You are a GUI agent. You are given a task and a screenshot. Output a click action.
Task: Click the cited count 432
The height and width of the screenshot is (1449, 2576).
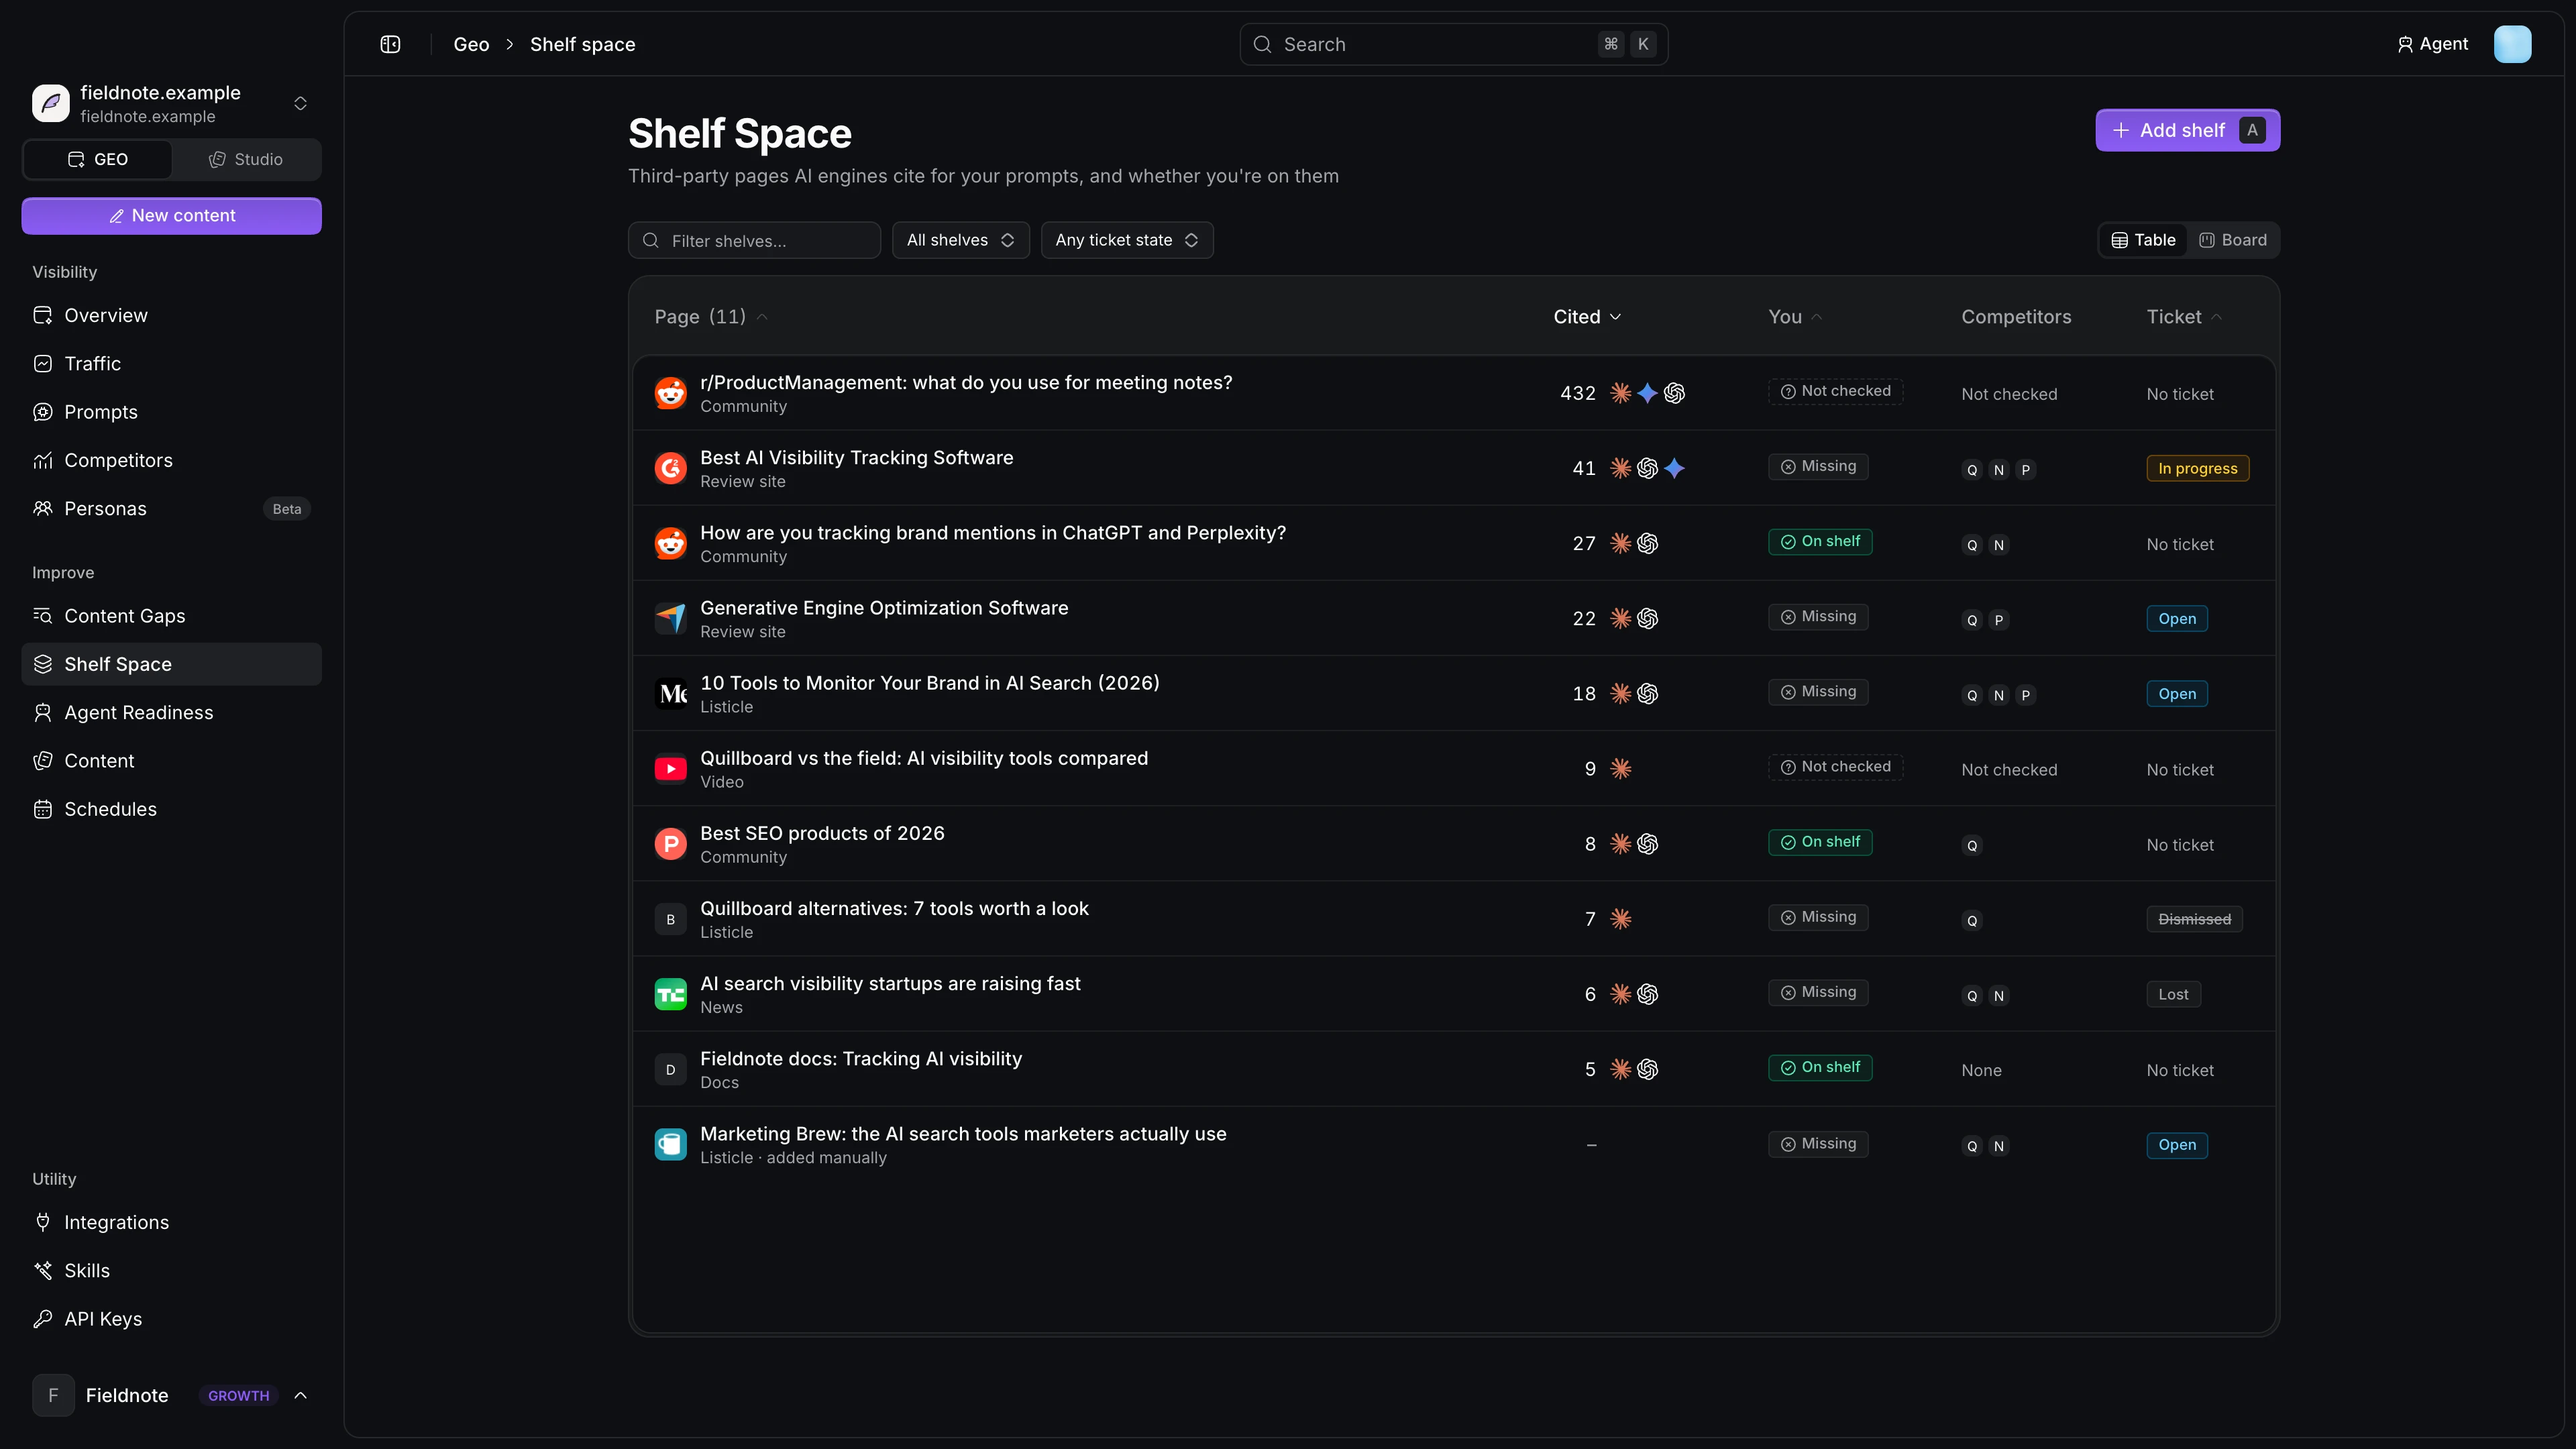(1577, 393)
